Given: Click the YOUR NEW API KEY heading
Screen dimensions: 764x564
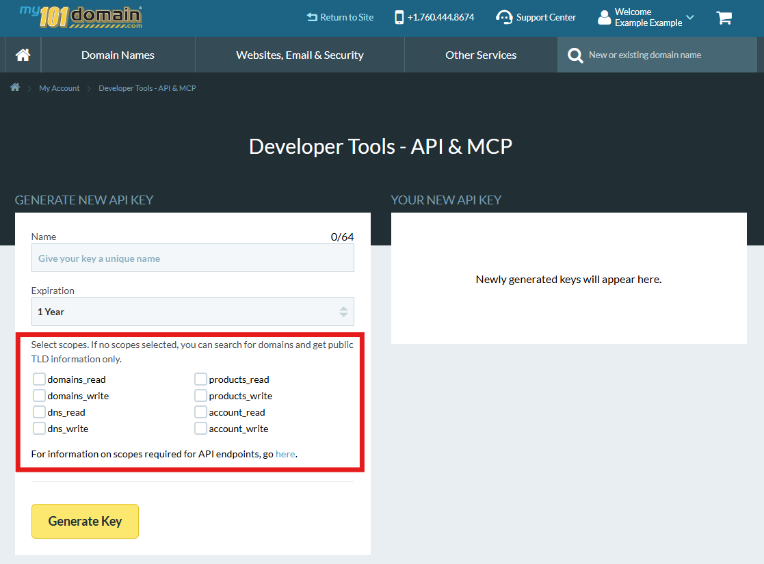Looking at the screenshot, I should 446,200.
